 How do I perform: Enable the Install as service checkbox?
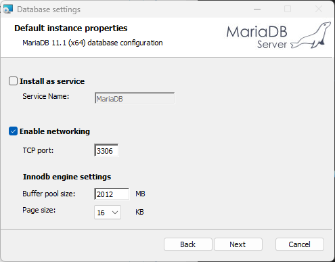pos(13,81)
